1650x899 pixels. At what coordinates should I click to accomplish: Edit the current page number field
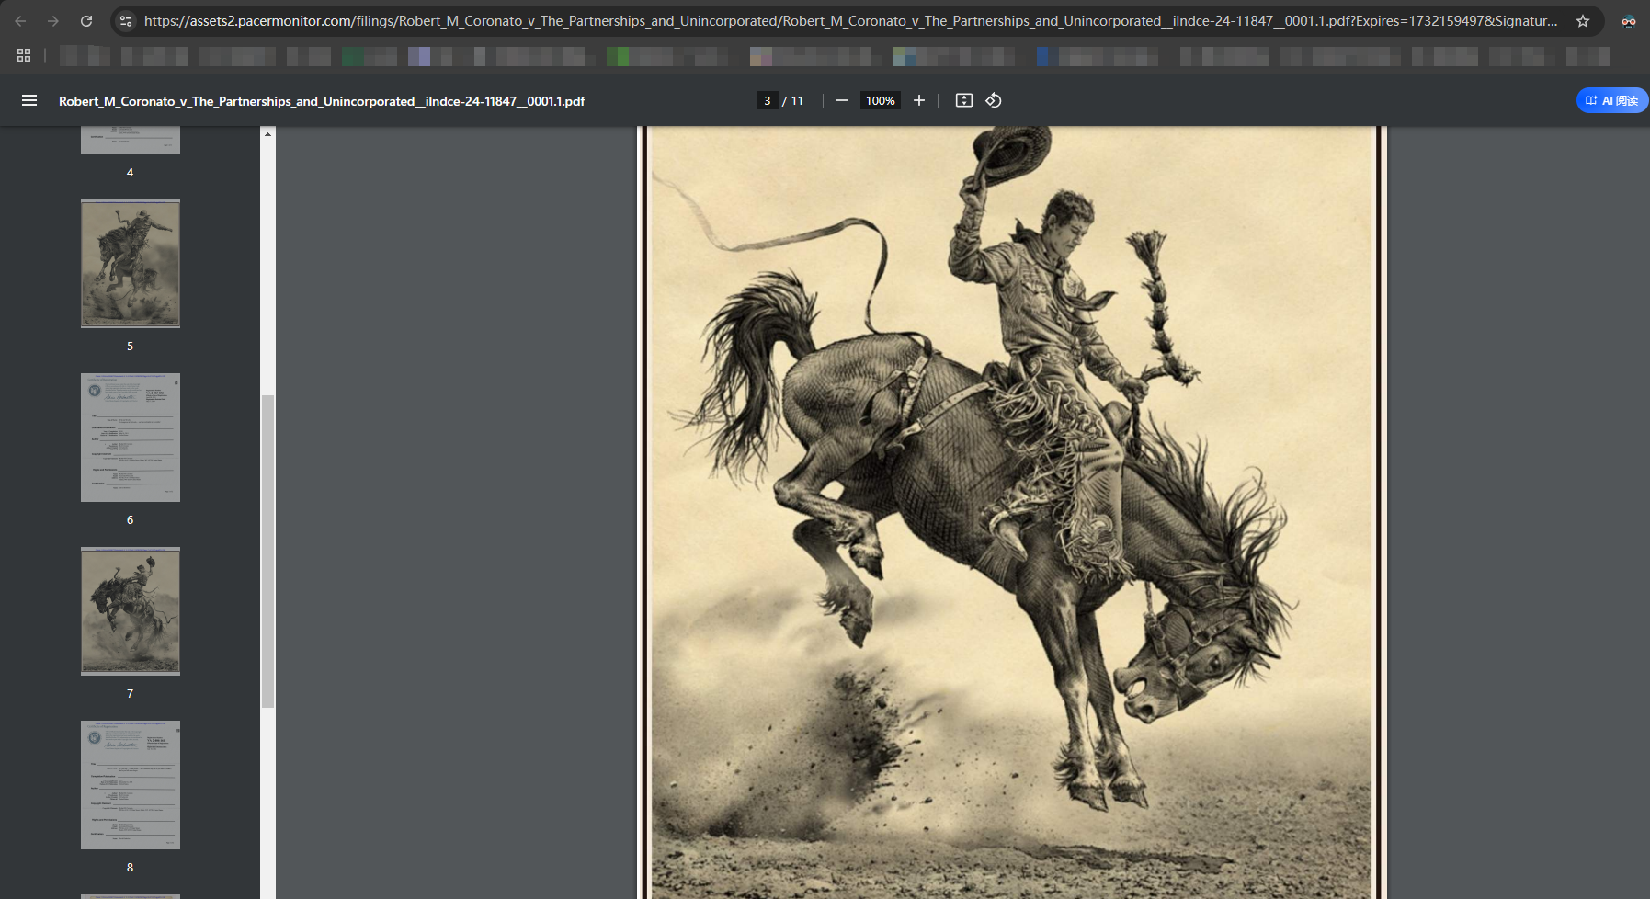pos(768,100)
